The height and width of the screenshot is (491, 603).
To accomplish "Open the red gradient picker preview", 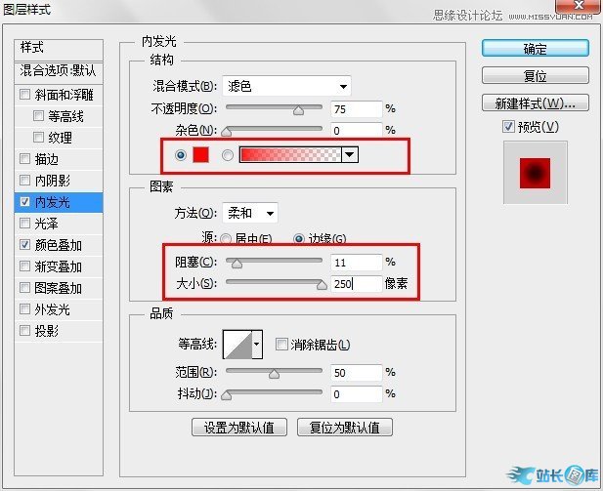I will 290,154.
